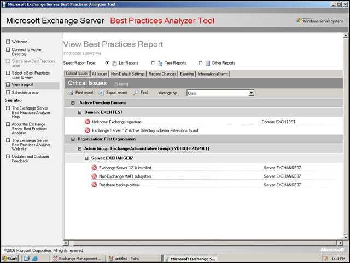Select Non-Exchange MAPI subsystem issue
The width and height of the screenshot is (350, 263).
coord(125,176)
